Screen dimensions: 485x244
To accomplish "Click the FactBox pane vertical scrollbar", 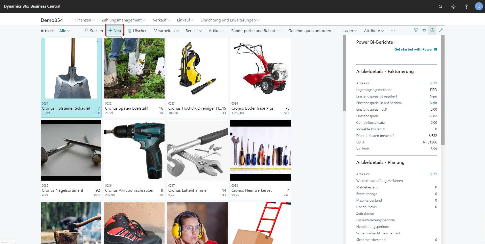I will click(x=443, y=90).
